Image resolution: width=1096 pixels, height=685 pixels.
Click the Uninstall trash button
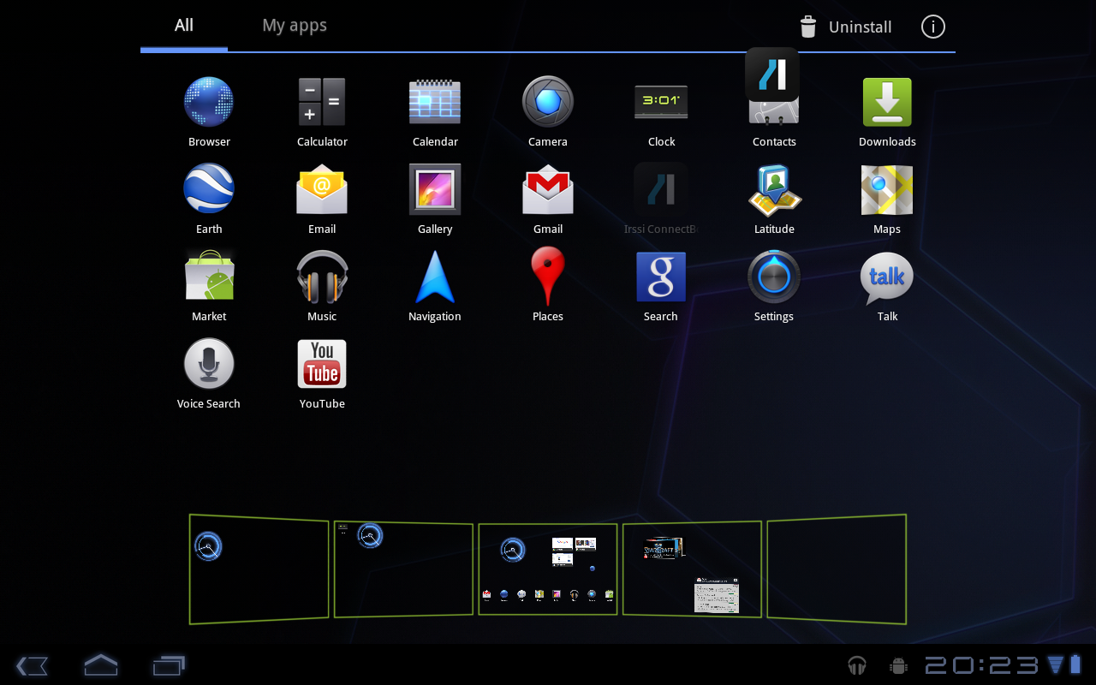coord(846,27)
